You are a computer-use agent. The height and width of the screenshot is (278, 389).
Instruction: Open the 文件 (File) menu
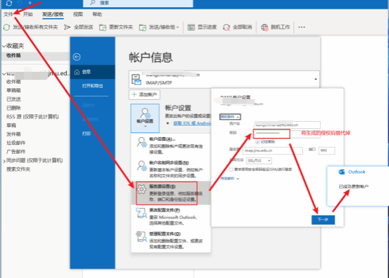point(8,15)
